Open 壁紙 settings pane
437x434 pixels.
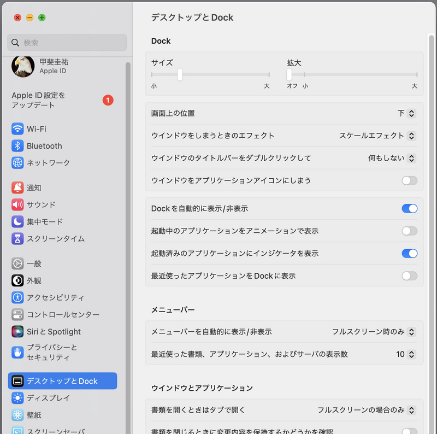click(x=62, y=415)
